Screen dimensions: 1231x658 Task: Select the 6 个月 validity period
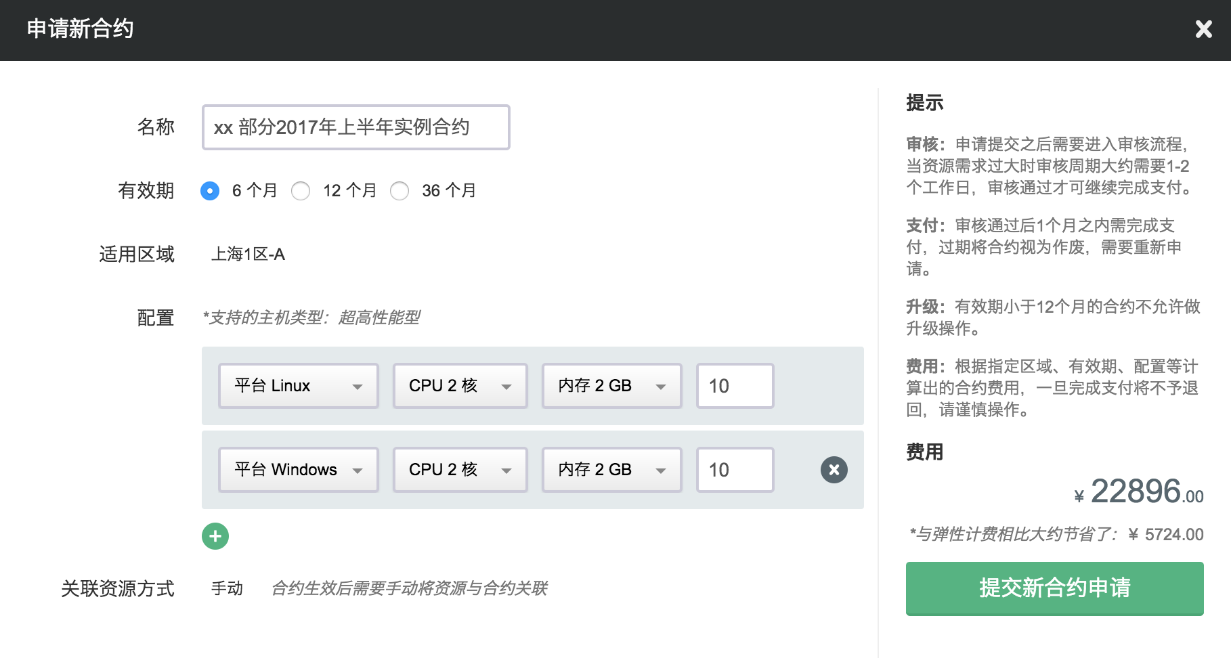(210, 191)
